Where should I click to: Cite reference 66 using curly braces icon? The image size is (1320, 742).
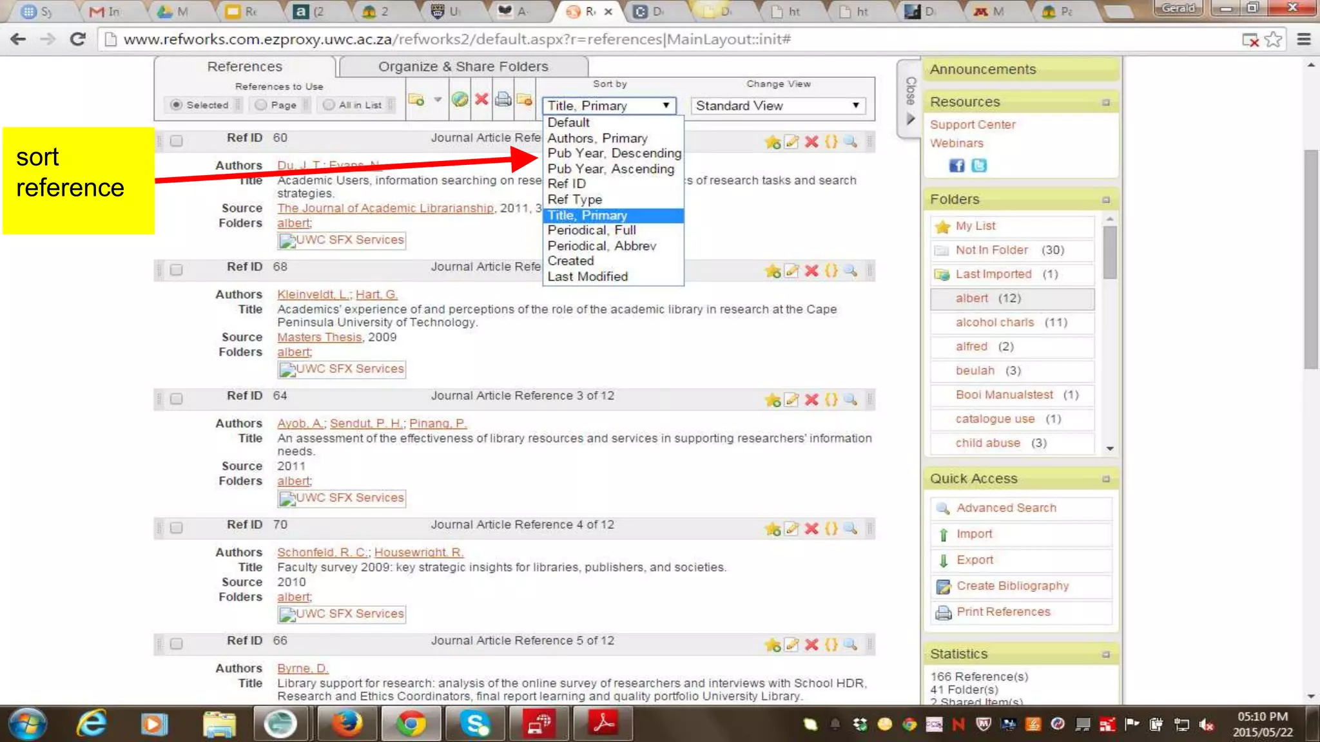pos(831,644)
